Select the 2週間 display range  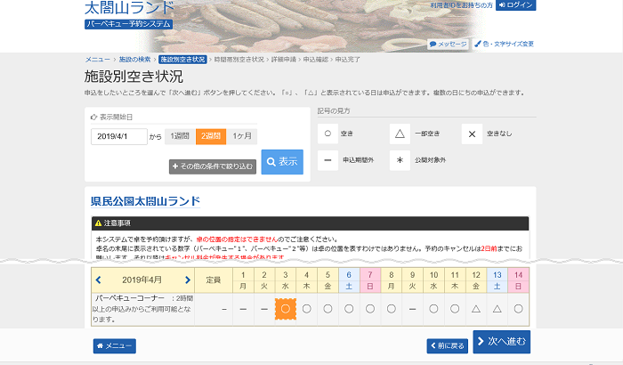point(211,136)
